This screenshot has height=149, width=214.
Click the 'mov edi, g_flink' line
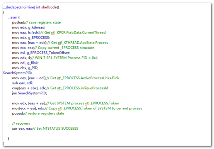tap(25, 63)
